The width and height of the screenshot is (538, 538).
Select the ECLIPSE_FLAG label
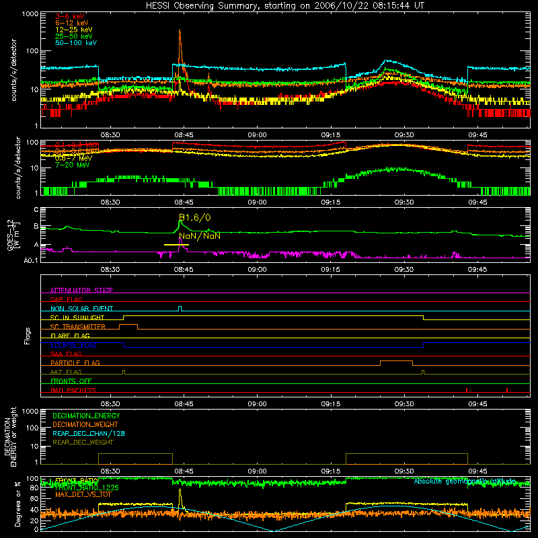(73, 345)
